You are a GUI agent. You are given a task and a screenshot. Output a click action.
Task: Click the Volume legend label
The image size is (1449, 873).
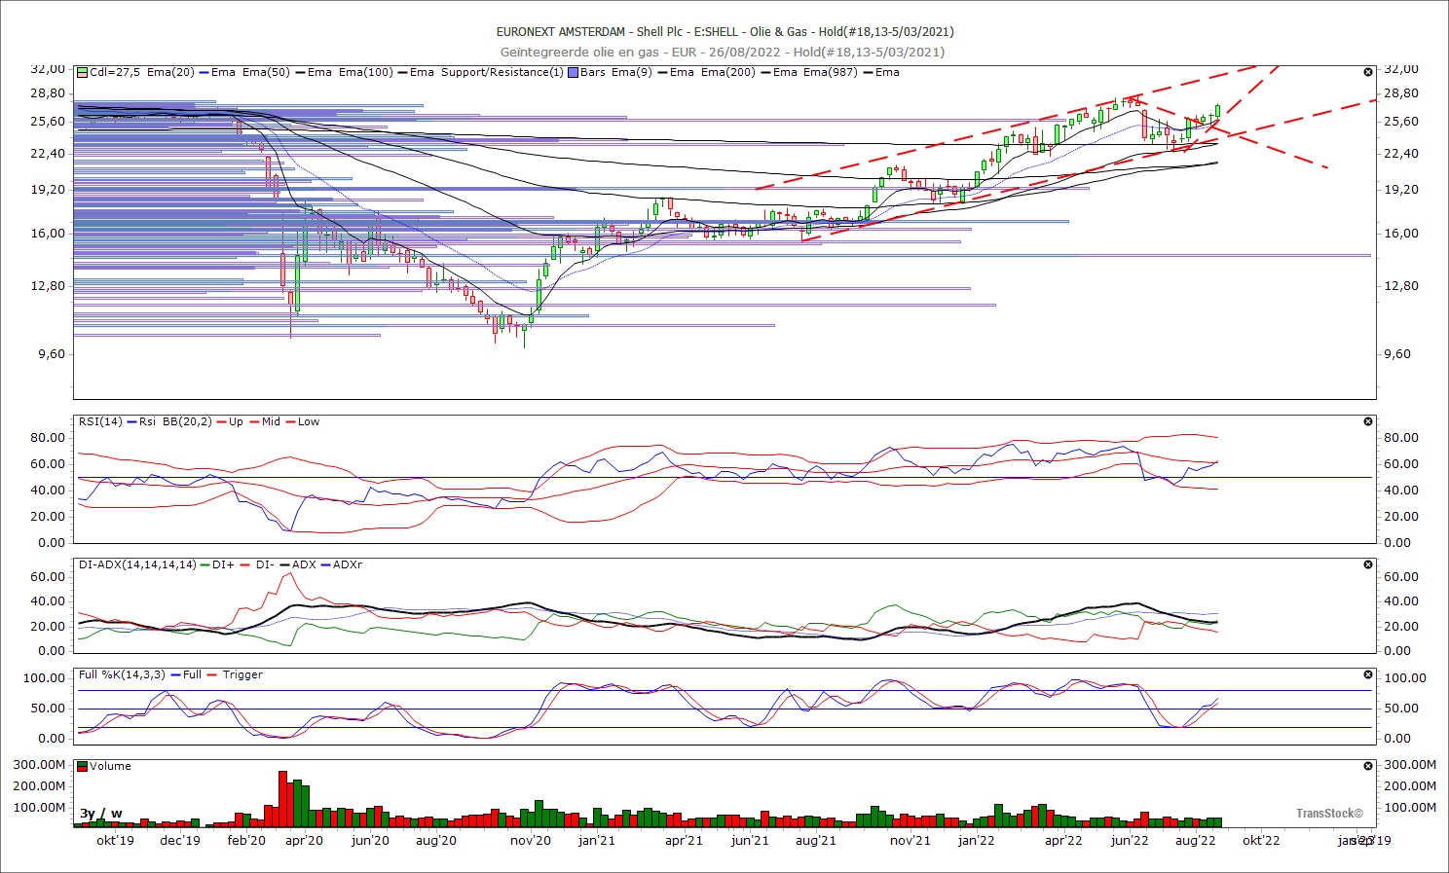tap(110, 766)
